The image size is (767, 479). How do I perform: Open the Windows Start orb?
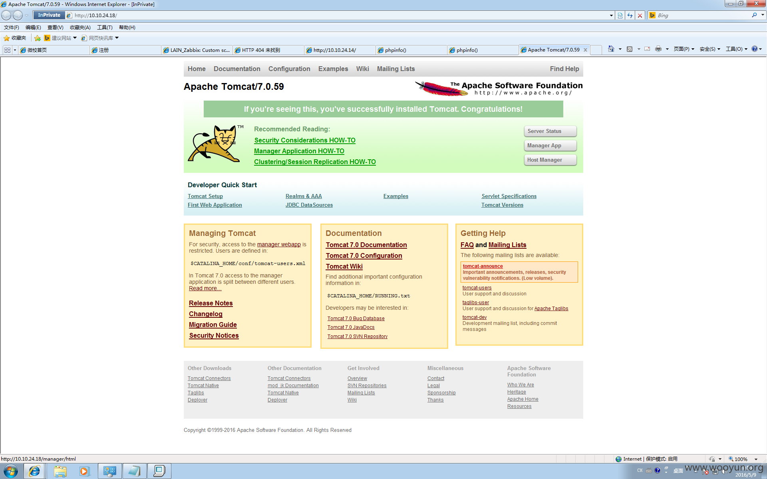[11, 471]
